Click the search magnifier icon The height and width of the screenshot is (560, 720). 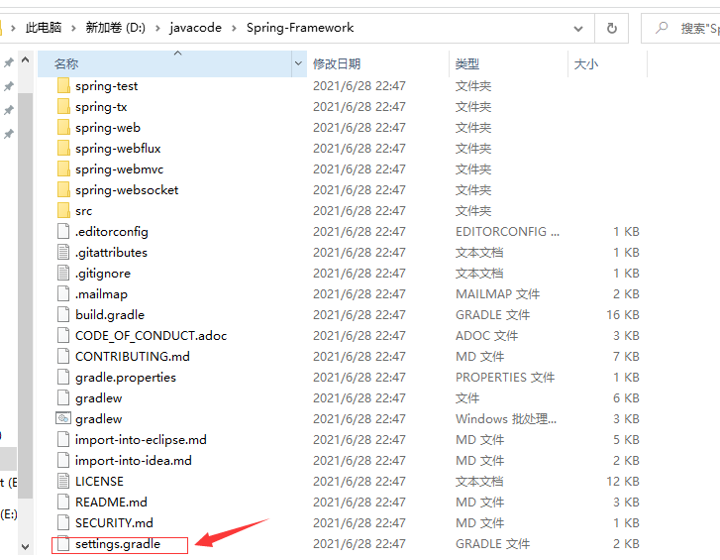tap(662, 28)
